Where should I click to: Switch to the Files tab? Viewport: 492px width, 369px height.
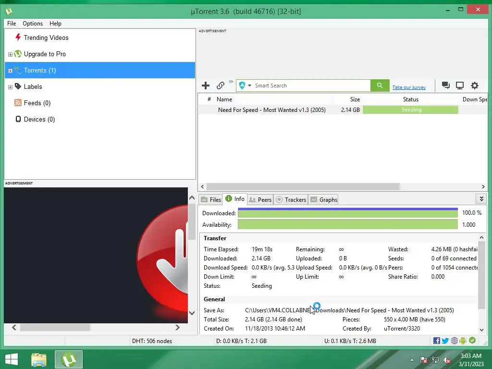(211, 199)
